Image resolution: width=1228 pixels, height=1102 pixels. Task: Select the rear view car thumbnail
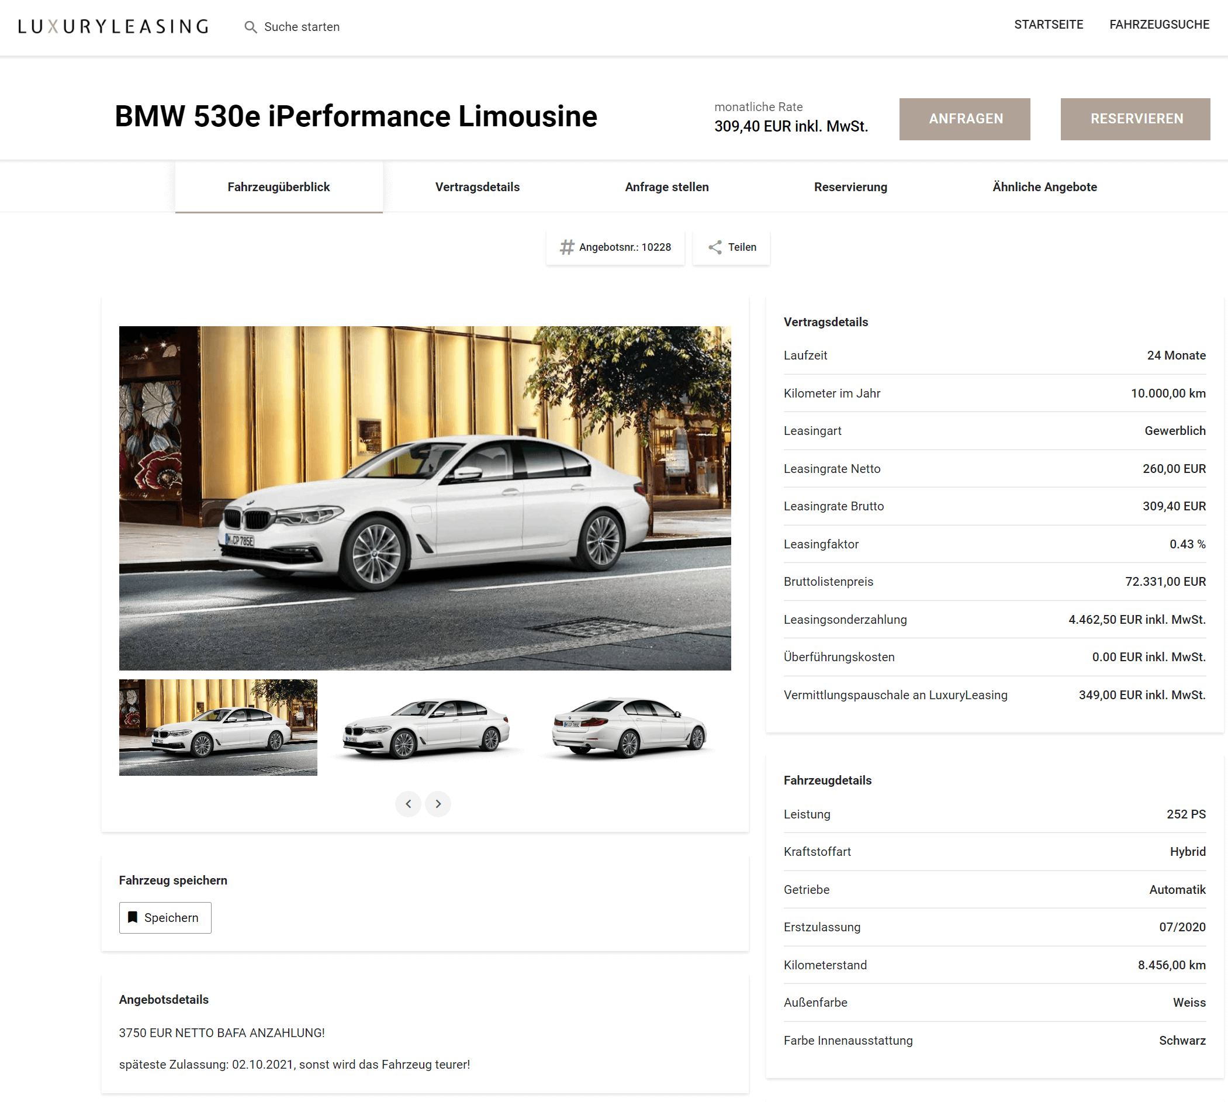tap(631, 727)
